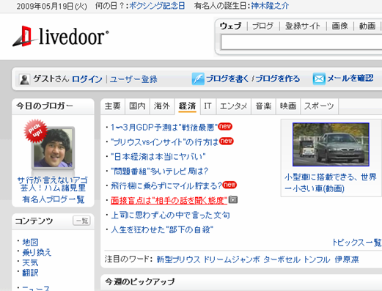This screenshot has width=382, height=291.
Task: Open 翻訳 in contents list
Action: pos(30,273)
